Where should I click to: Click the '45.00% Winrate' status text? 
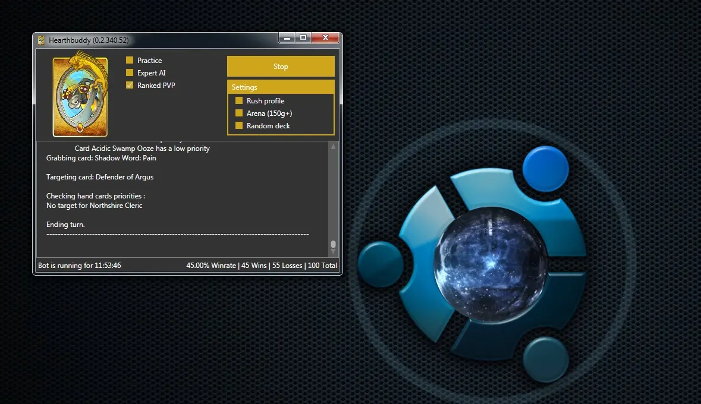coord(211,266)
